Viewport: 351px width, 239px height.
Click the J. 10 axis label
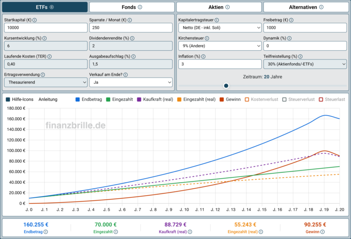click(184, 210)
